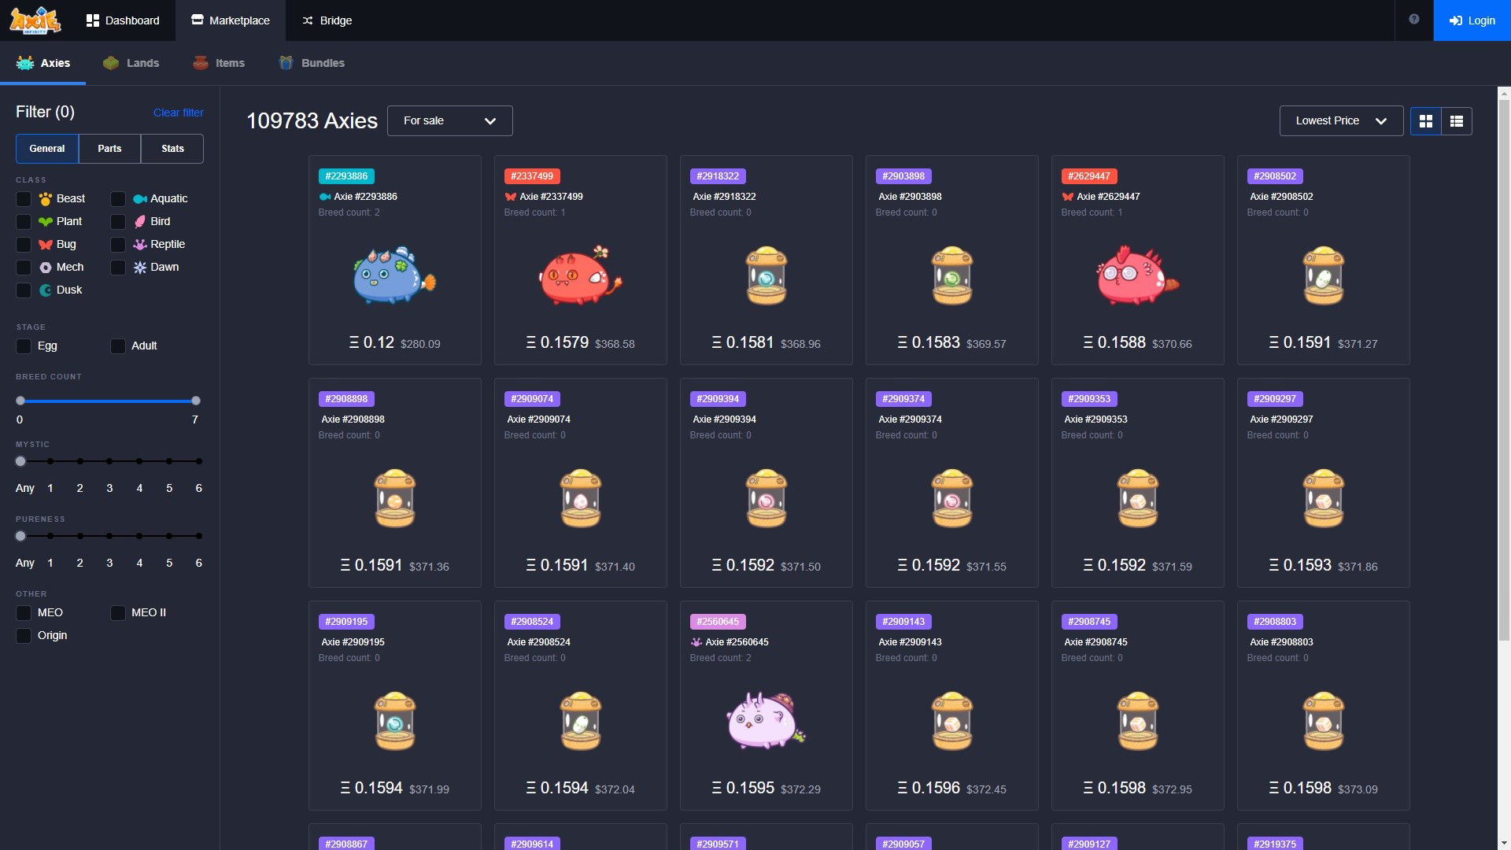Click the #2293886 ID badge
The height and width of the screenshot is (850, 1511).
(x=346, y=176)
